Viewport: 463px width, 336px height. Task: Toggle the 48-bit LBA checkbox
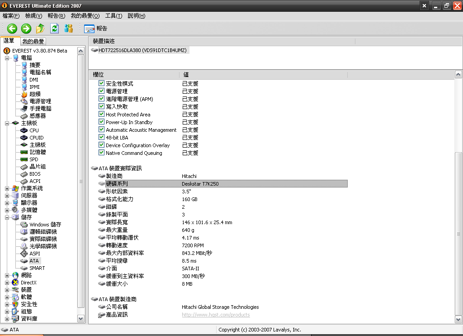pos(101,137)
